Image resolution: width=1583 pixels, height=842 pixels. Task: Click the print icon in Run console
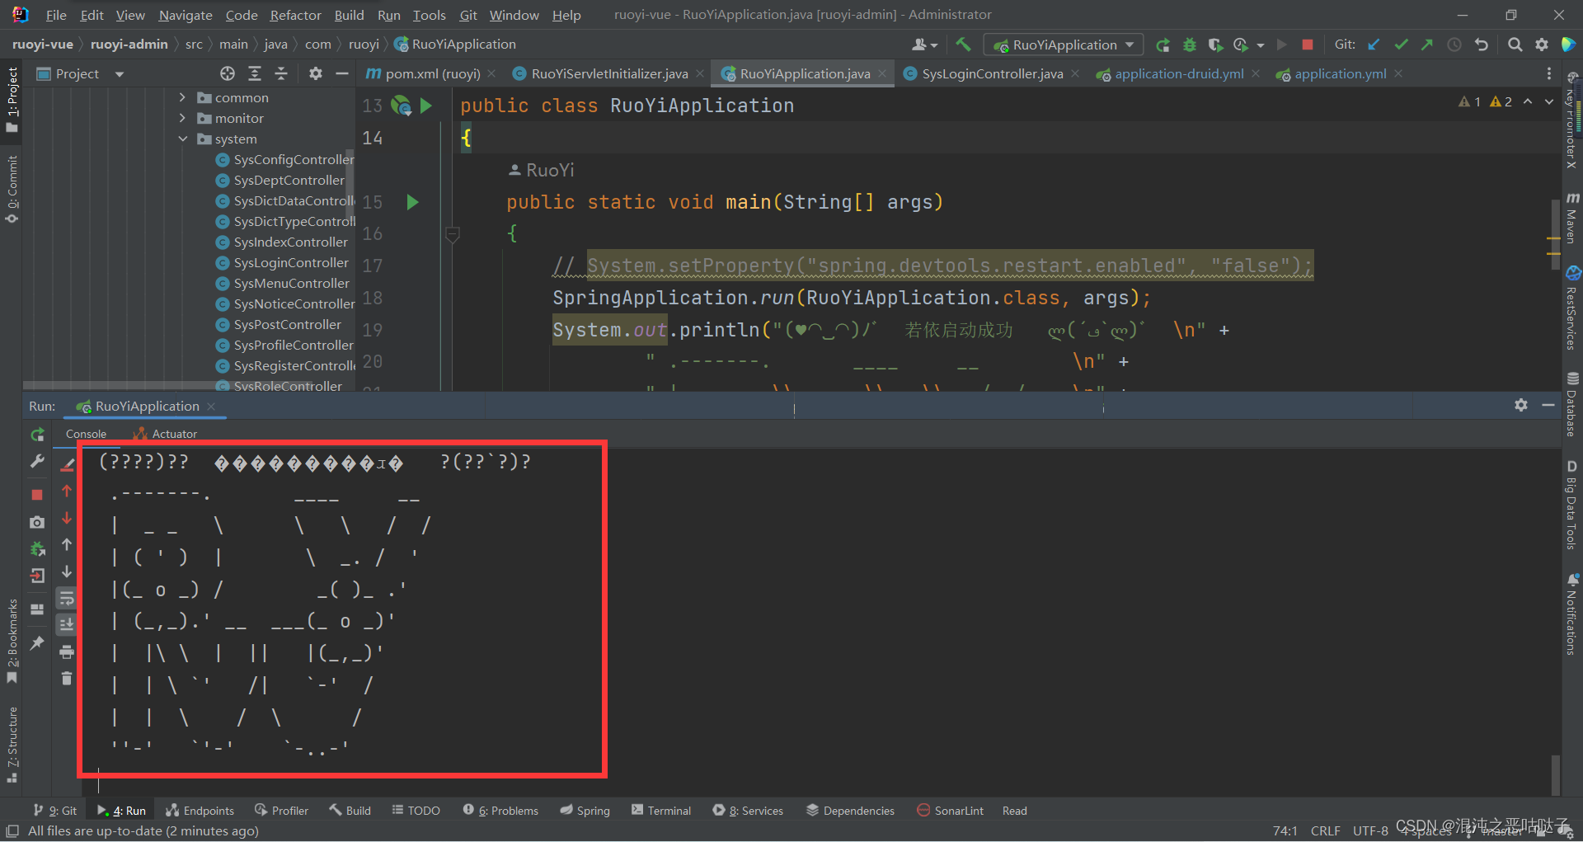pyautogui.click(x=67, y=651)
